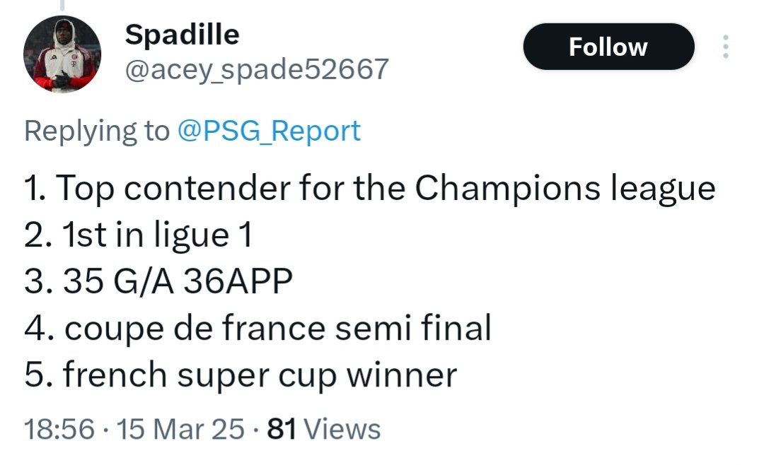Click the bold 81 view count
Viewport: 764px width, 465px height.
click(x=282, y=429)
